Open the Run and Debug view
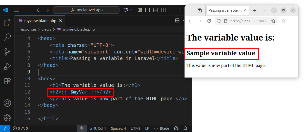 pos(7,66)
